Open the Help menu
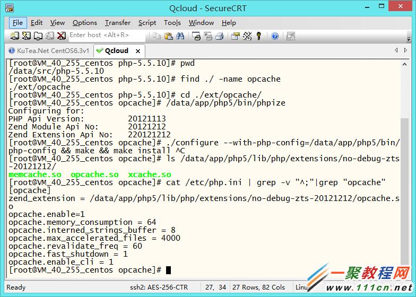The height and width of the screenshot is (297, 416). pyautogui.click(x=229, y=23)
